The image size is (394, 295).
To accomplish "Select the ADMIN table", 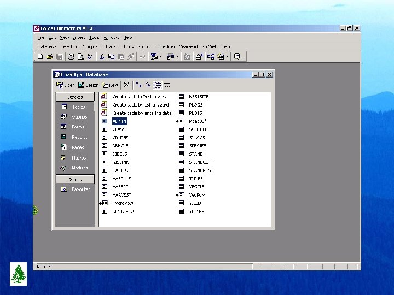I will tap(119, 121).
